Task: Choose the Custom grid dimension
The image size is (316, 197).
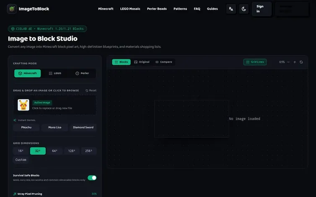Action: 21,160
